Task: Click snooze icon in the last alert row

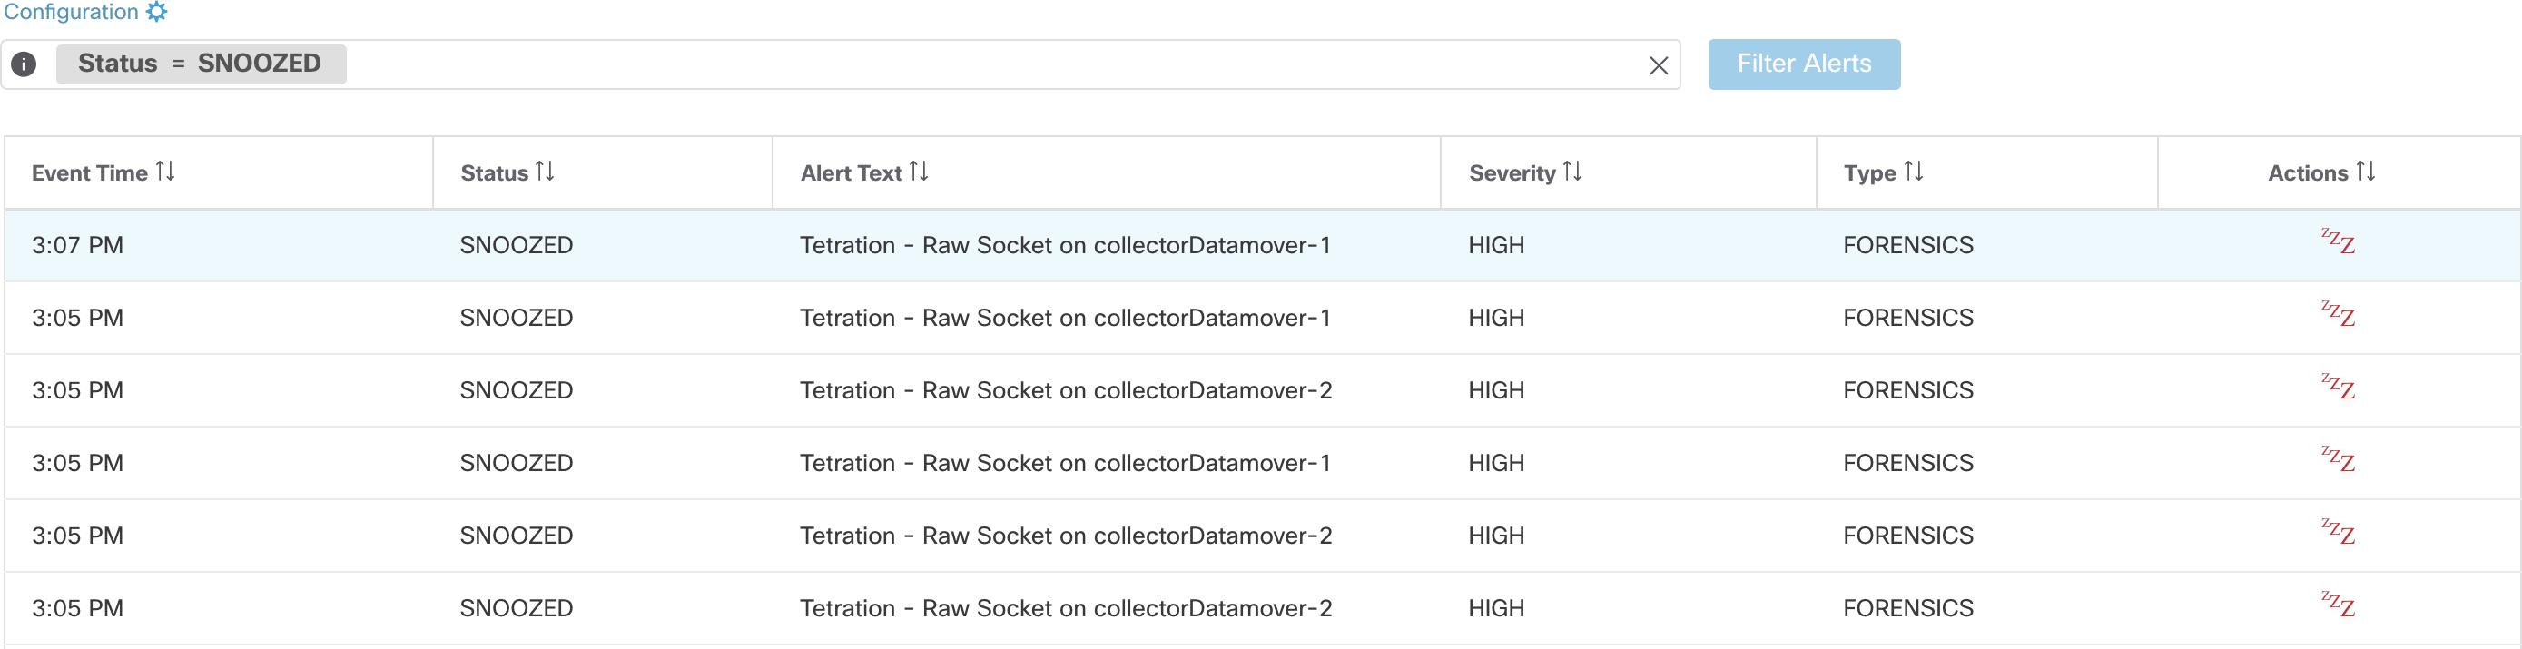Action: click(2338, 604)
